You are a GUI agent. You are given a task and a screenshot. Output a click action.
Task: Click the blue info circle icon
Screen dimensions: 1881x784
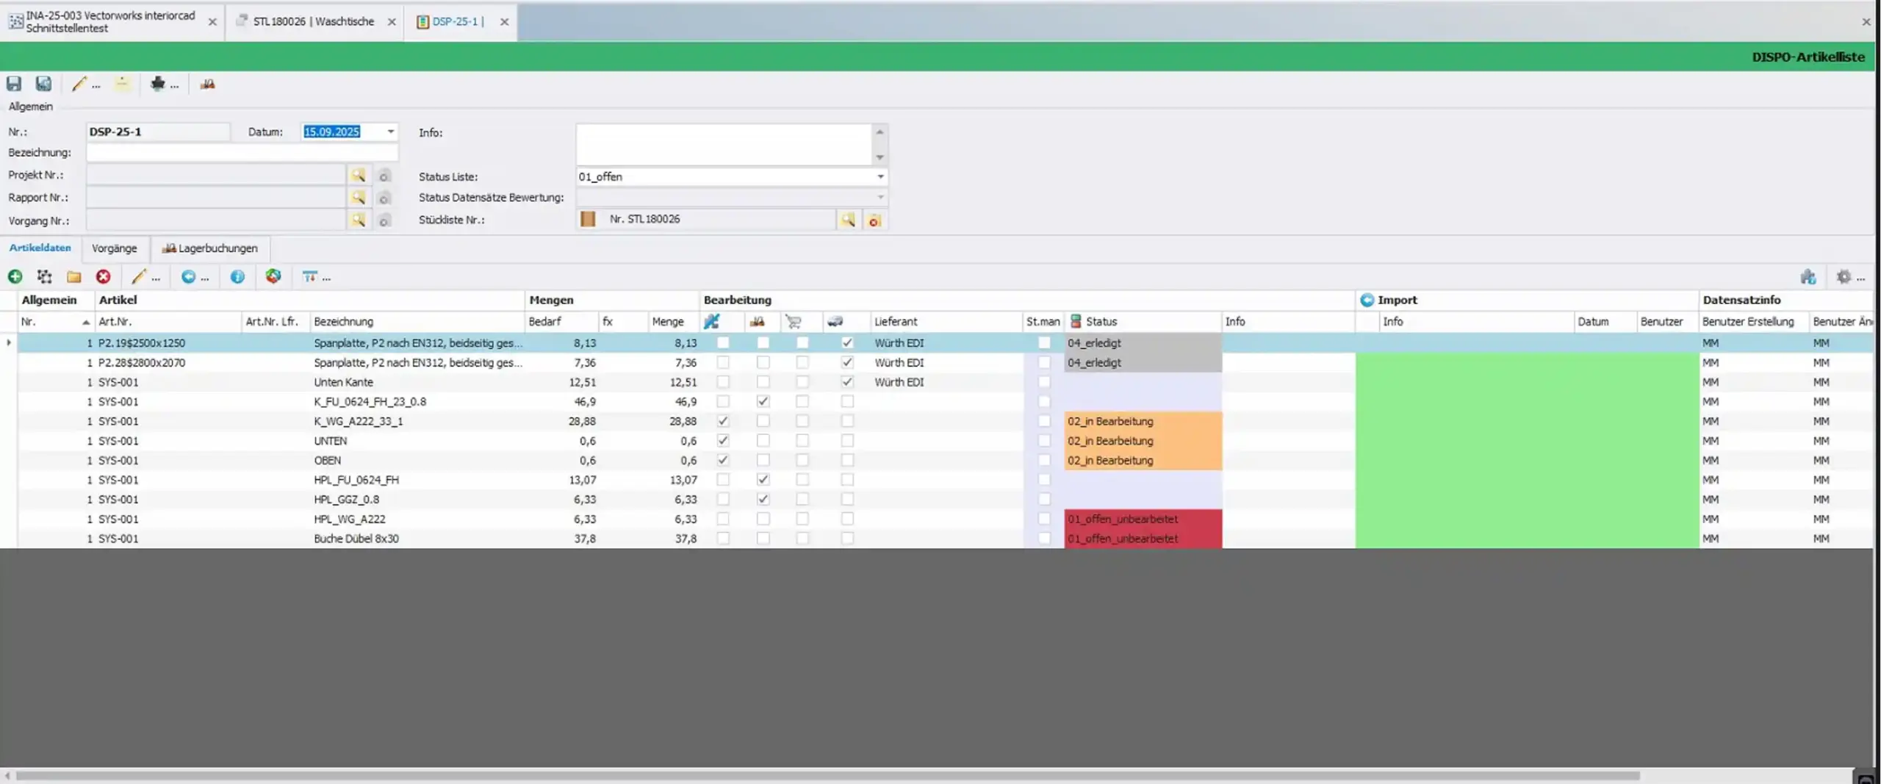237,277
